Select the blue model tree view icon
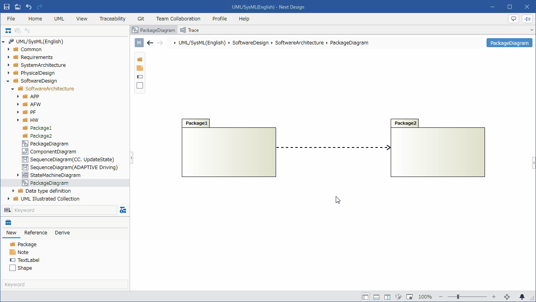The image size is (536, 302). pyautogui.click(x=8, y=30)
